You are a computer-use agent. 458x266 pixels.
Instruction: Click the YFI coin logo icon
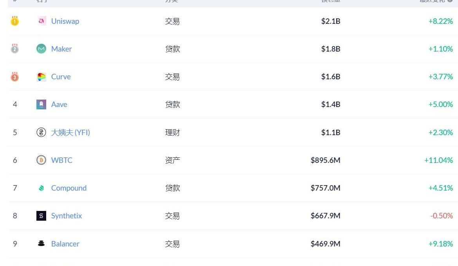pos(41,132)
